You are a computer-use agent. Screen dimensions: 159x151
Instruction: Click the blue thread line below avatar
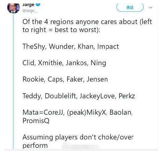[13, 81]
